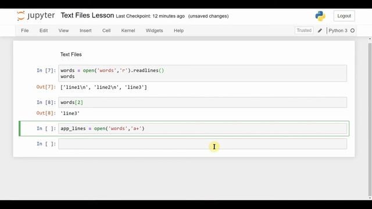
Task: Click Last Checkpoint 12 minutes ago text
Action: click(150, 16)
